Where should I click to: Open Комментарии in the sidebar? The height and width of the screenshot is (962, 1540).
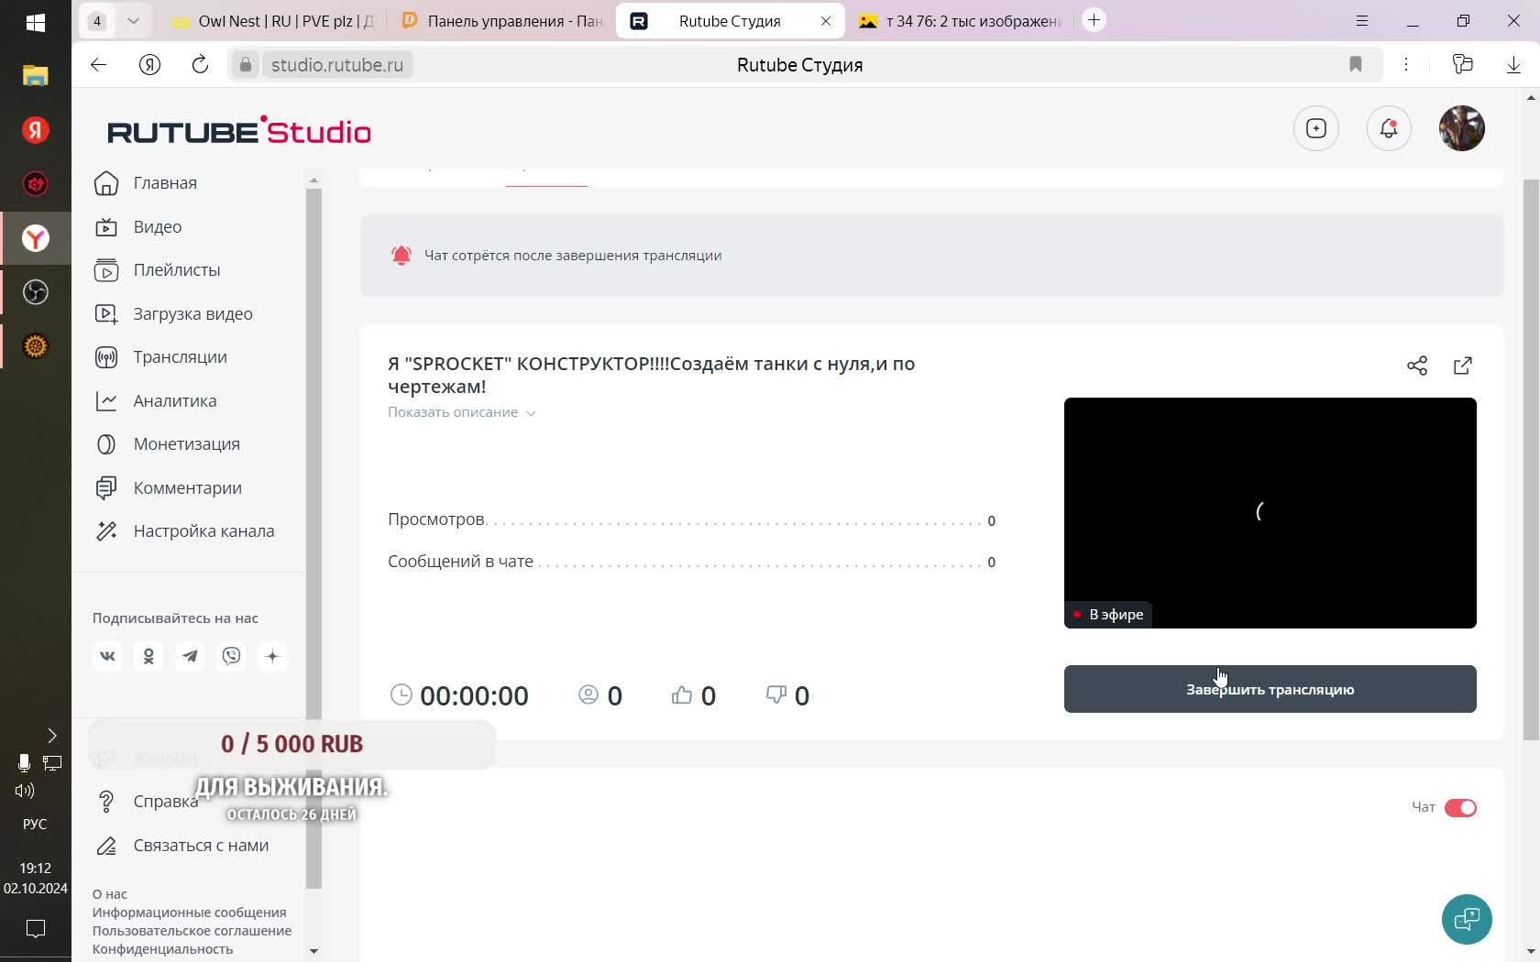pyautogui.click(x=169, y=487)
